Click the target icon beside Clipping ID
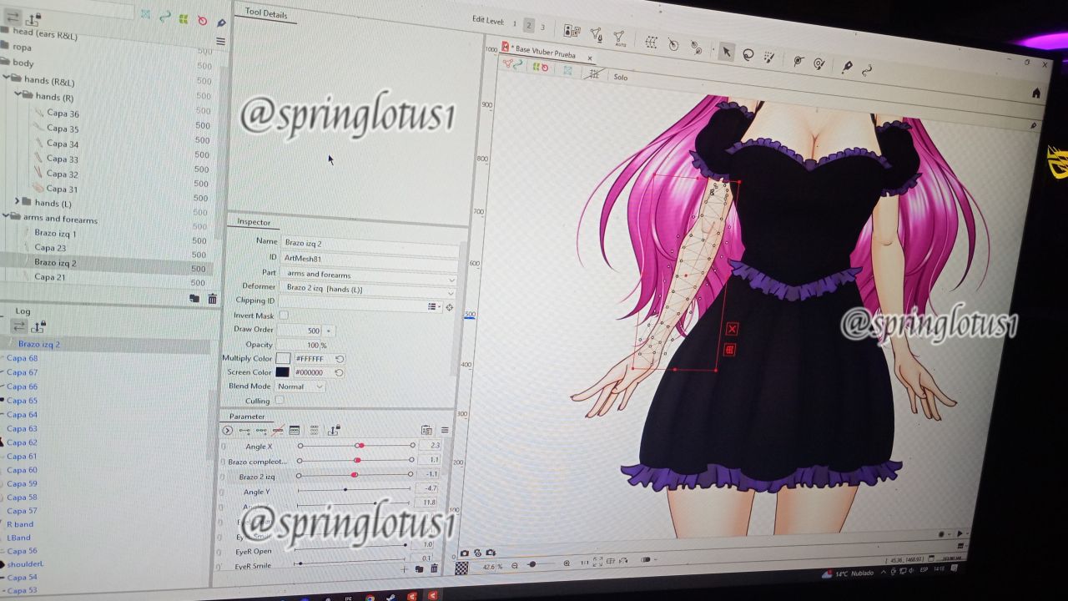 point(450,307)
